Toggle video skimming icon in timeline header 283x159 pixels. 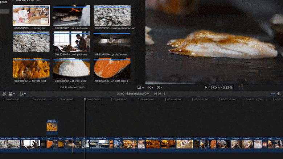[273, 93]
